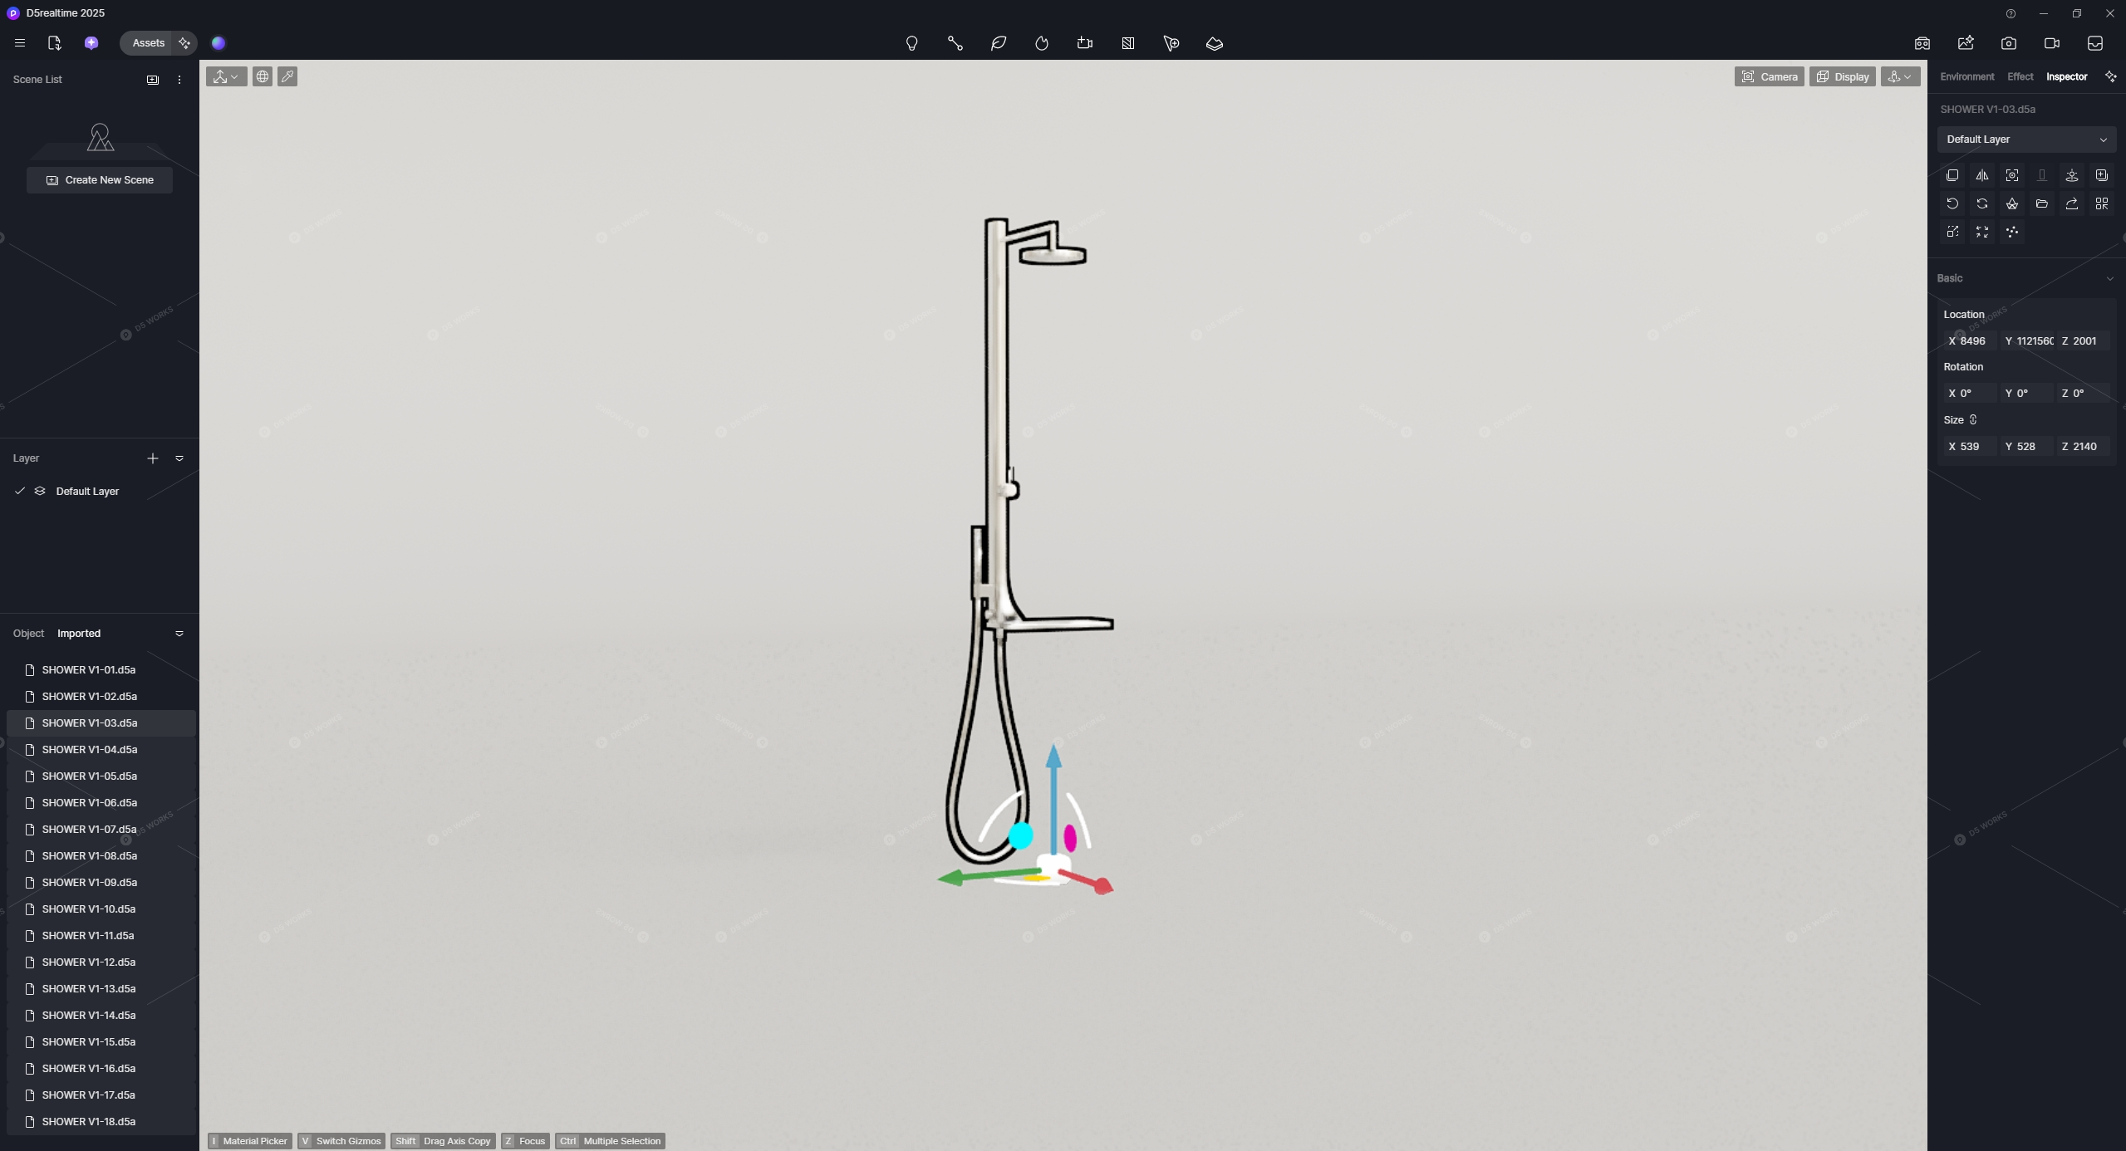Click Create New Scene button

pyautogui.click(x=100, y=180)
